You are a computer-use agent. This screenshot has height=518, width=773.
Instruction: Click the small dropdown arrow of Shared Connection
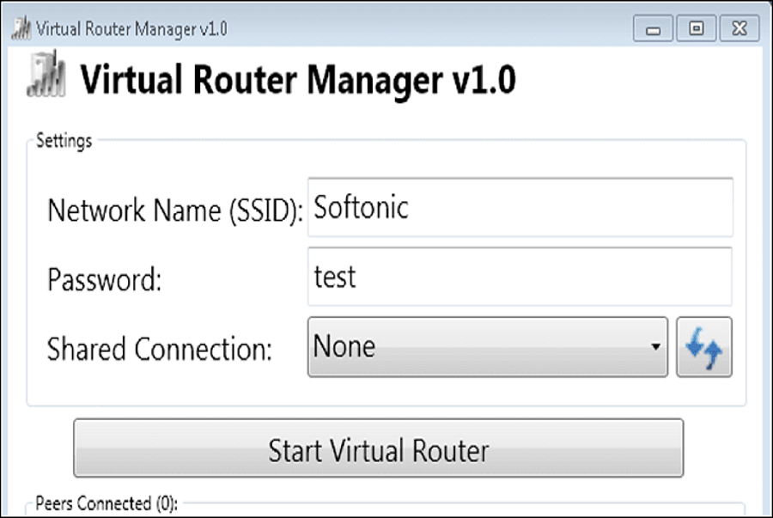click(655, 347)
